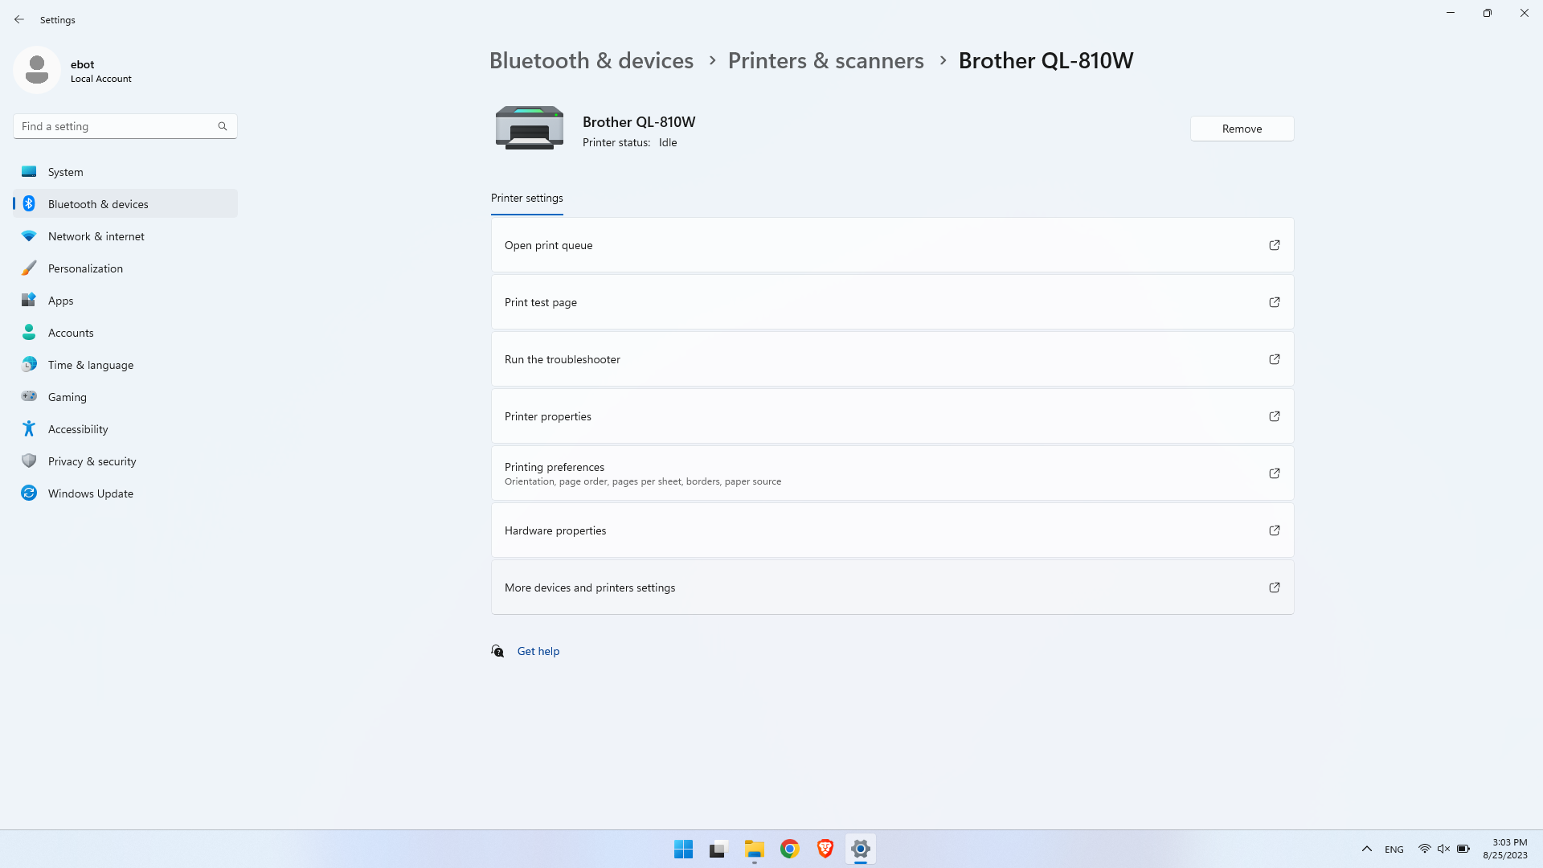Image resolution: width=1543 pixels, height=868 pixels.
Task: Open File Explorer from the taskbar
Action: (x=755, y=849)
